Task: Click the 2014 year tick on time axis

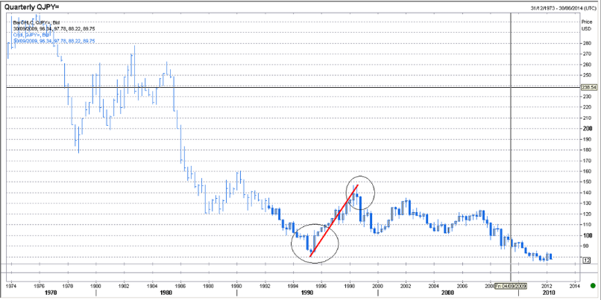Action: pos(573,284)
